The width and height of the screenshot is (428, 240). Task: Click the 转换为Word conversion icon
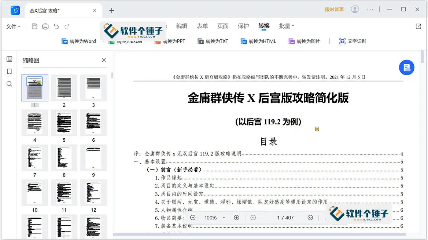[x=65, y=41]
